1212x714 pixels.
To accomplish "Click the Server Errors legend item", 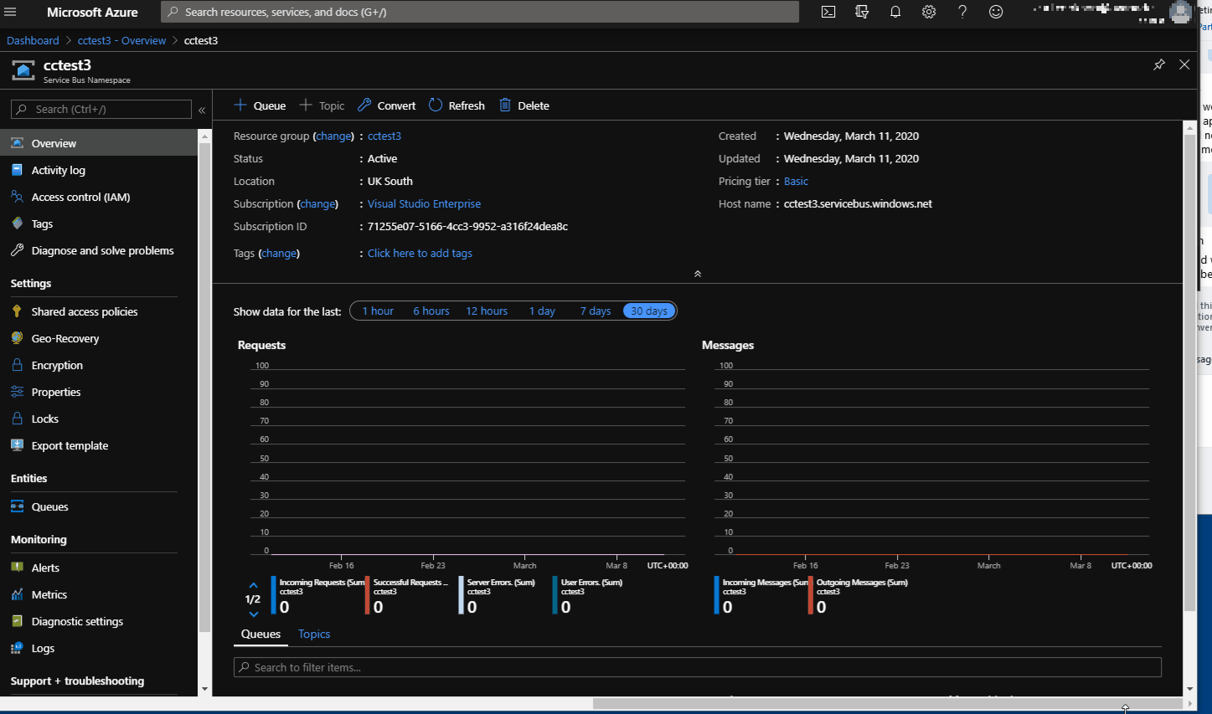I will pyautogui.click(x=499, y=595).
